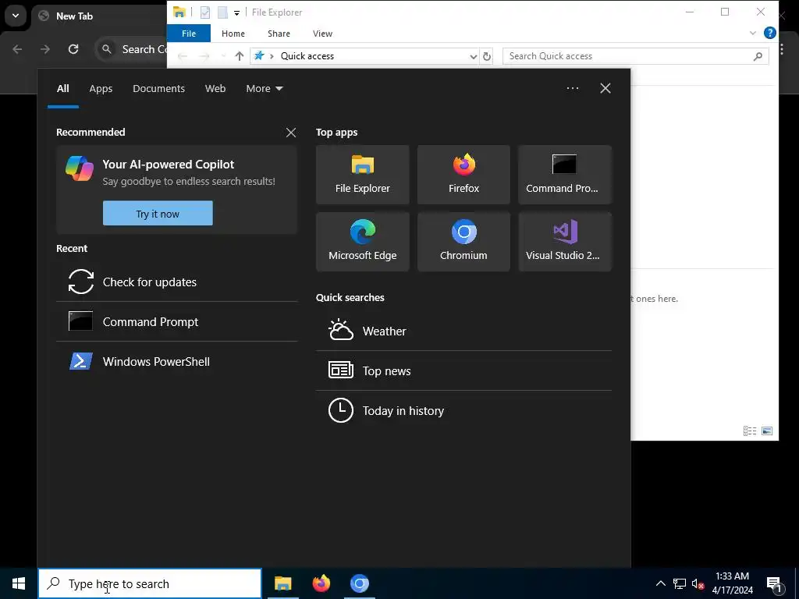Open File Explorer Help icon

(x=770, y=33)
